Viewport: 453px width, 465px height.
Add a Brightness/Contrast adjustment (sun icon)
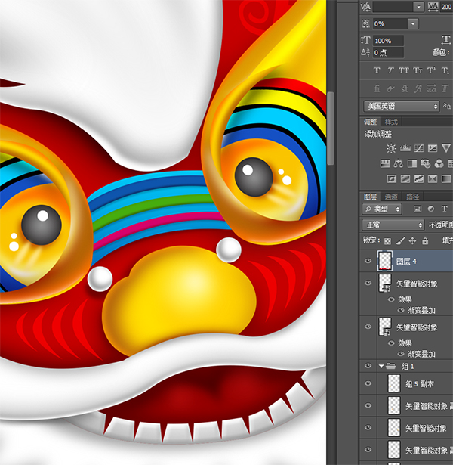pos(391,148)
